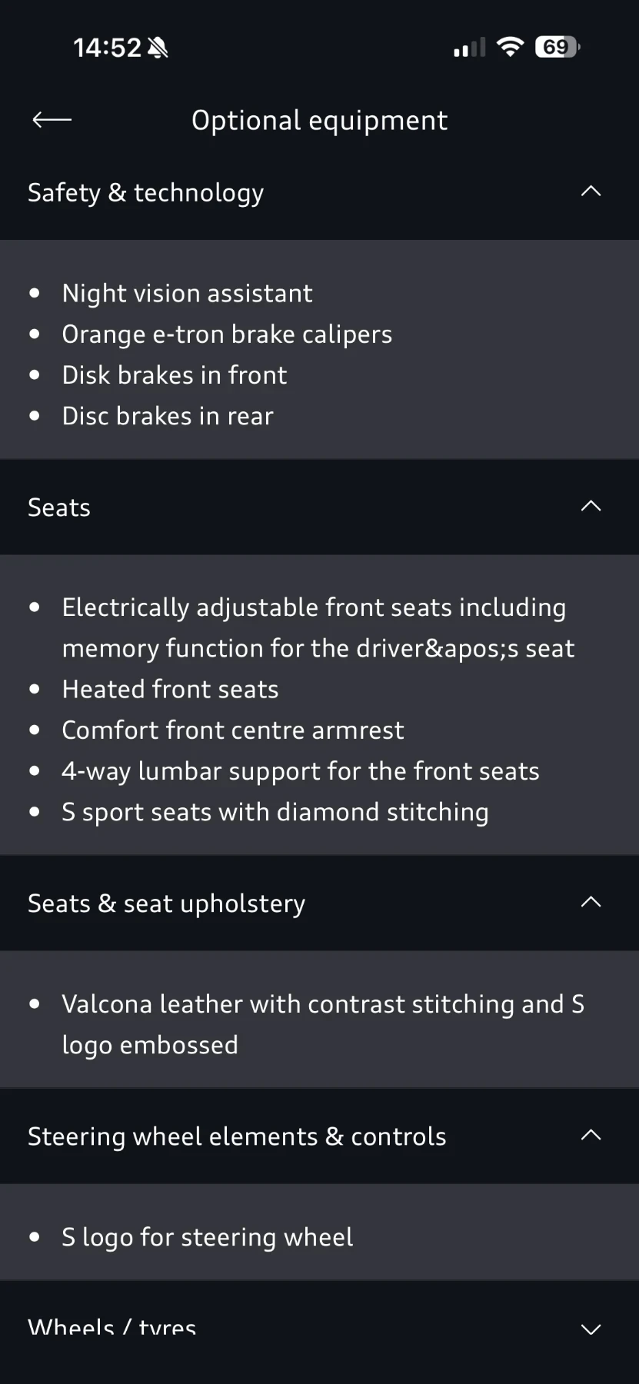The height and width of the screenshot is (1384, 639).
Task: Select the Valcona leather upholstery entry
Action: tap(323, 1023)
